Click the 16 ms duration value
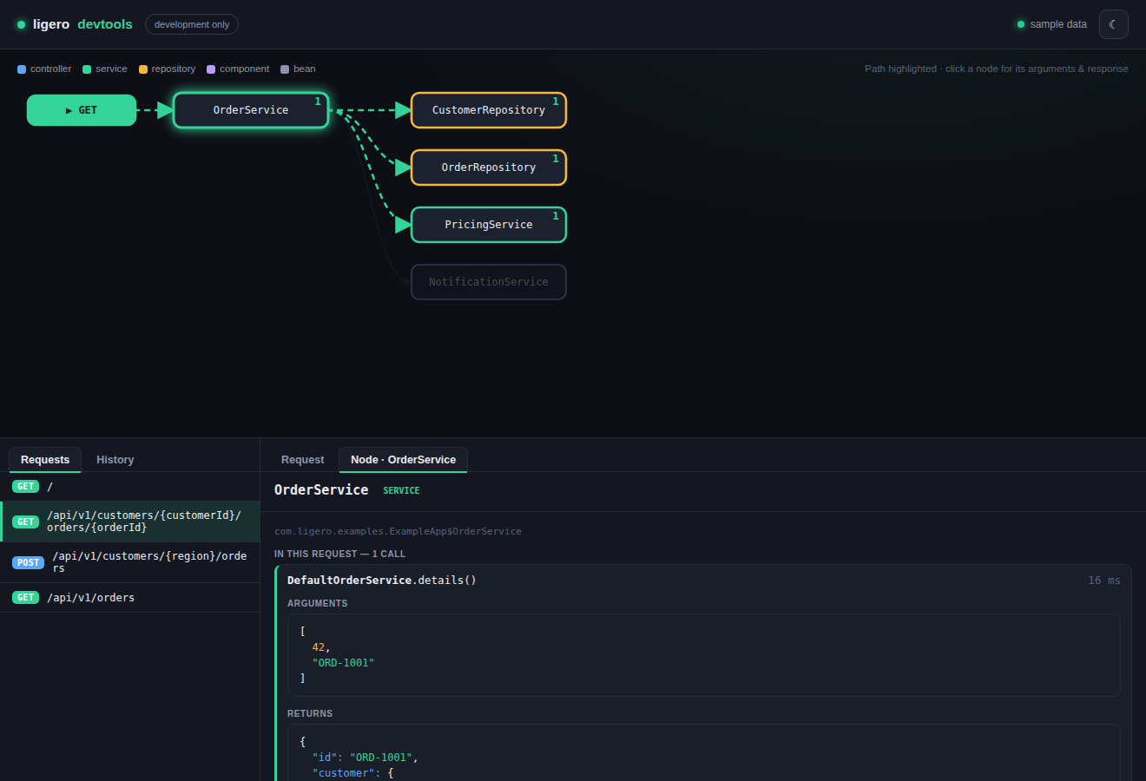The height and width of the screenshot is (781, 1146). coord(1104,581)
